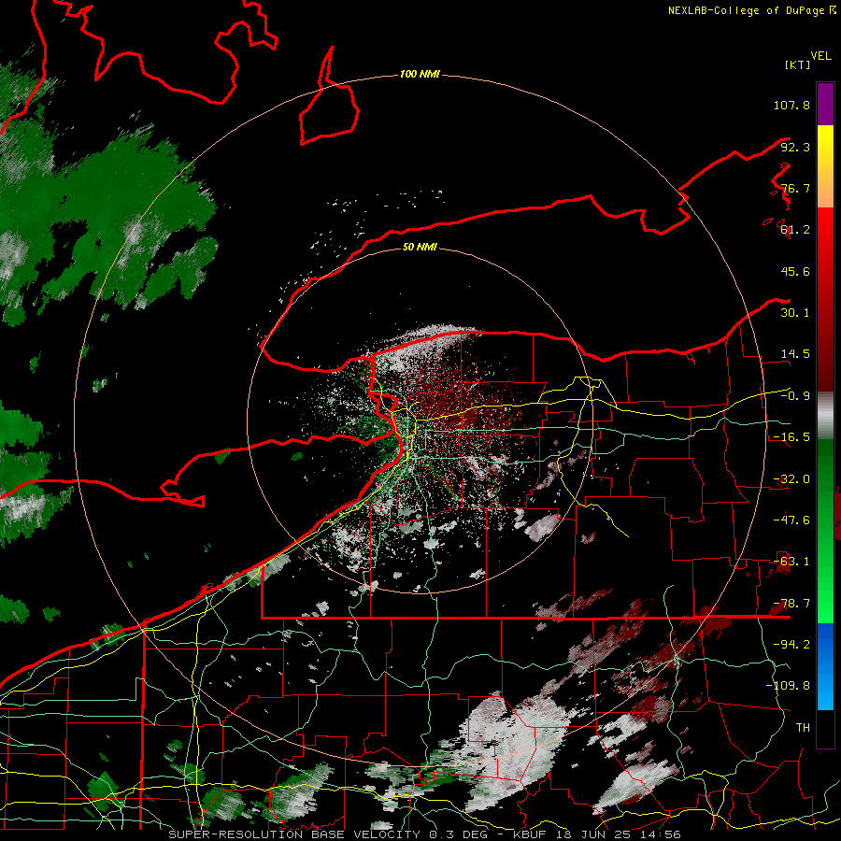This screenshot has height=841, width=841.
Task: Pick the dark TH box below the color bar
Action: click(x=825, y=729)
